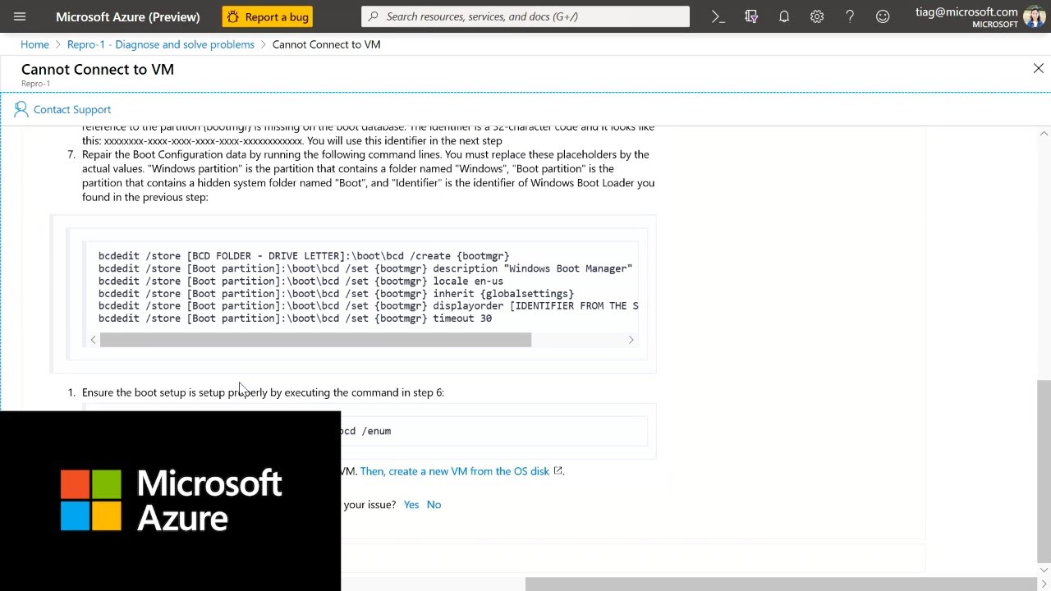Click the 'timeout 30' command line
The width and height of the screenshot is (1051, 591).
pyautogui.click(x=295, y=318)
